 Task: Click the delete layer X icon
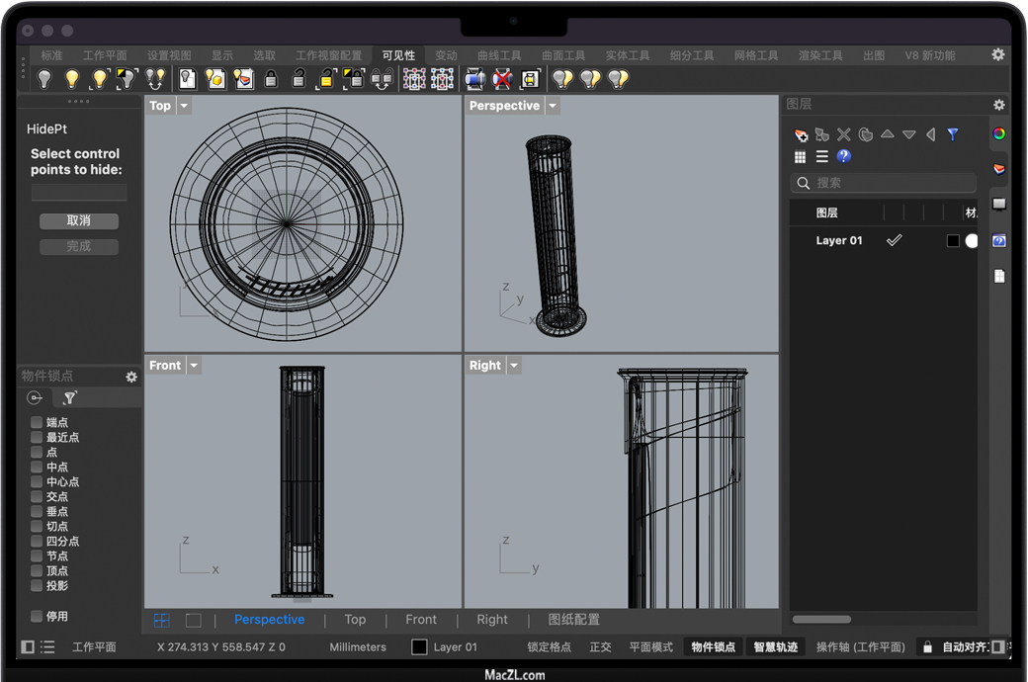843,134
